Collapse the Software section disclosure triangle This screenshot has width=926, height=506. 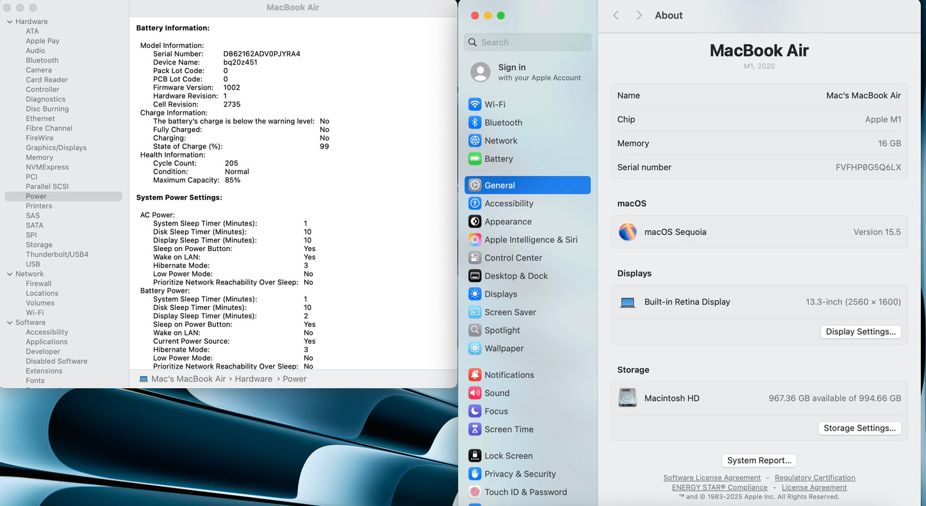coord(10,323)
